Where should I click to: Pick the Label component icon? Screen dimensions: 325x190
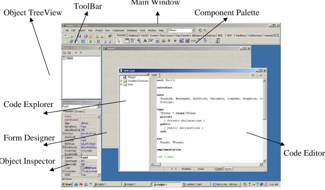tap(145, 41)
